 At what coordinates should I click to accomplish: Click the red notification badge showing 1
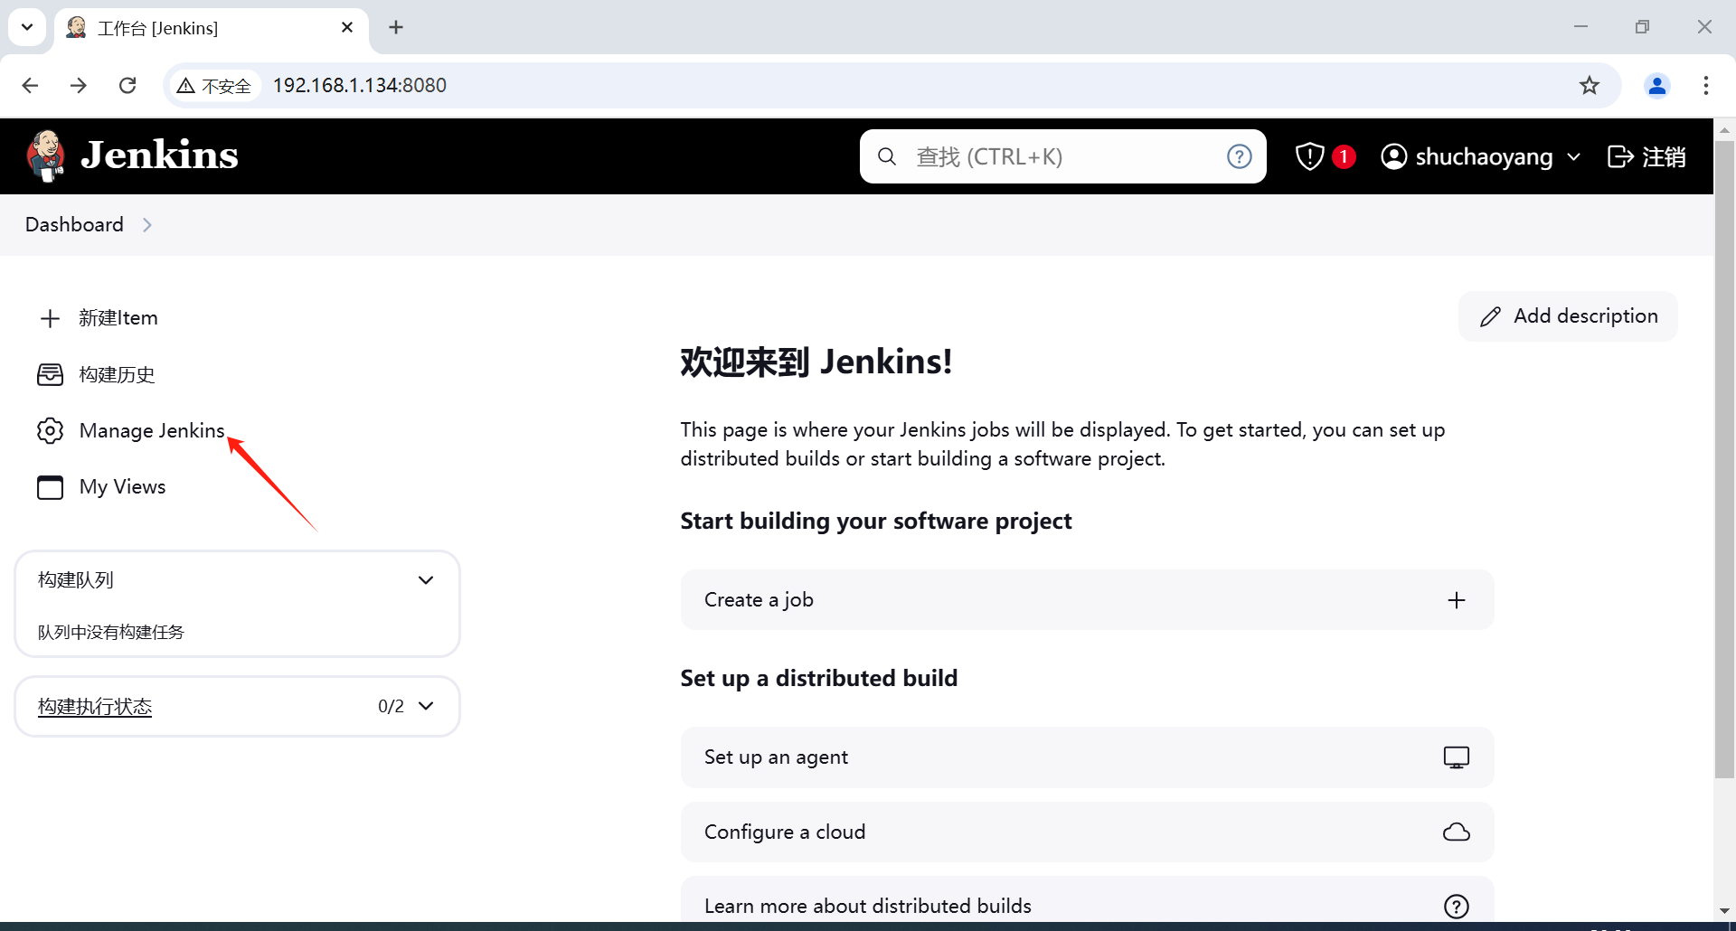[x=1344, y=156]
